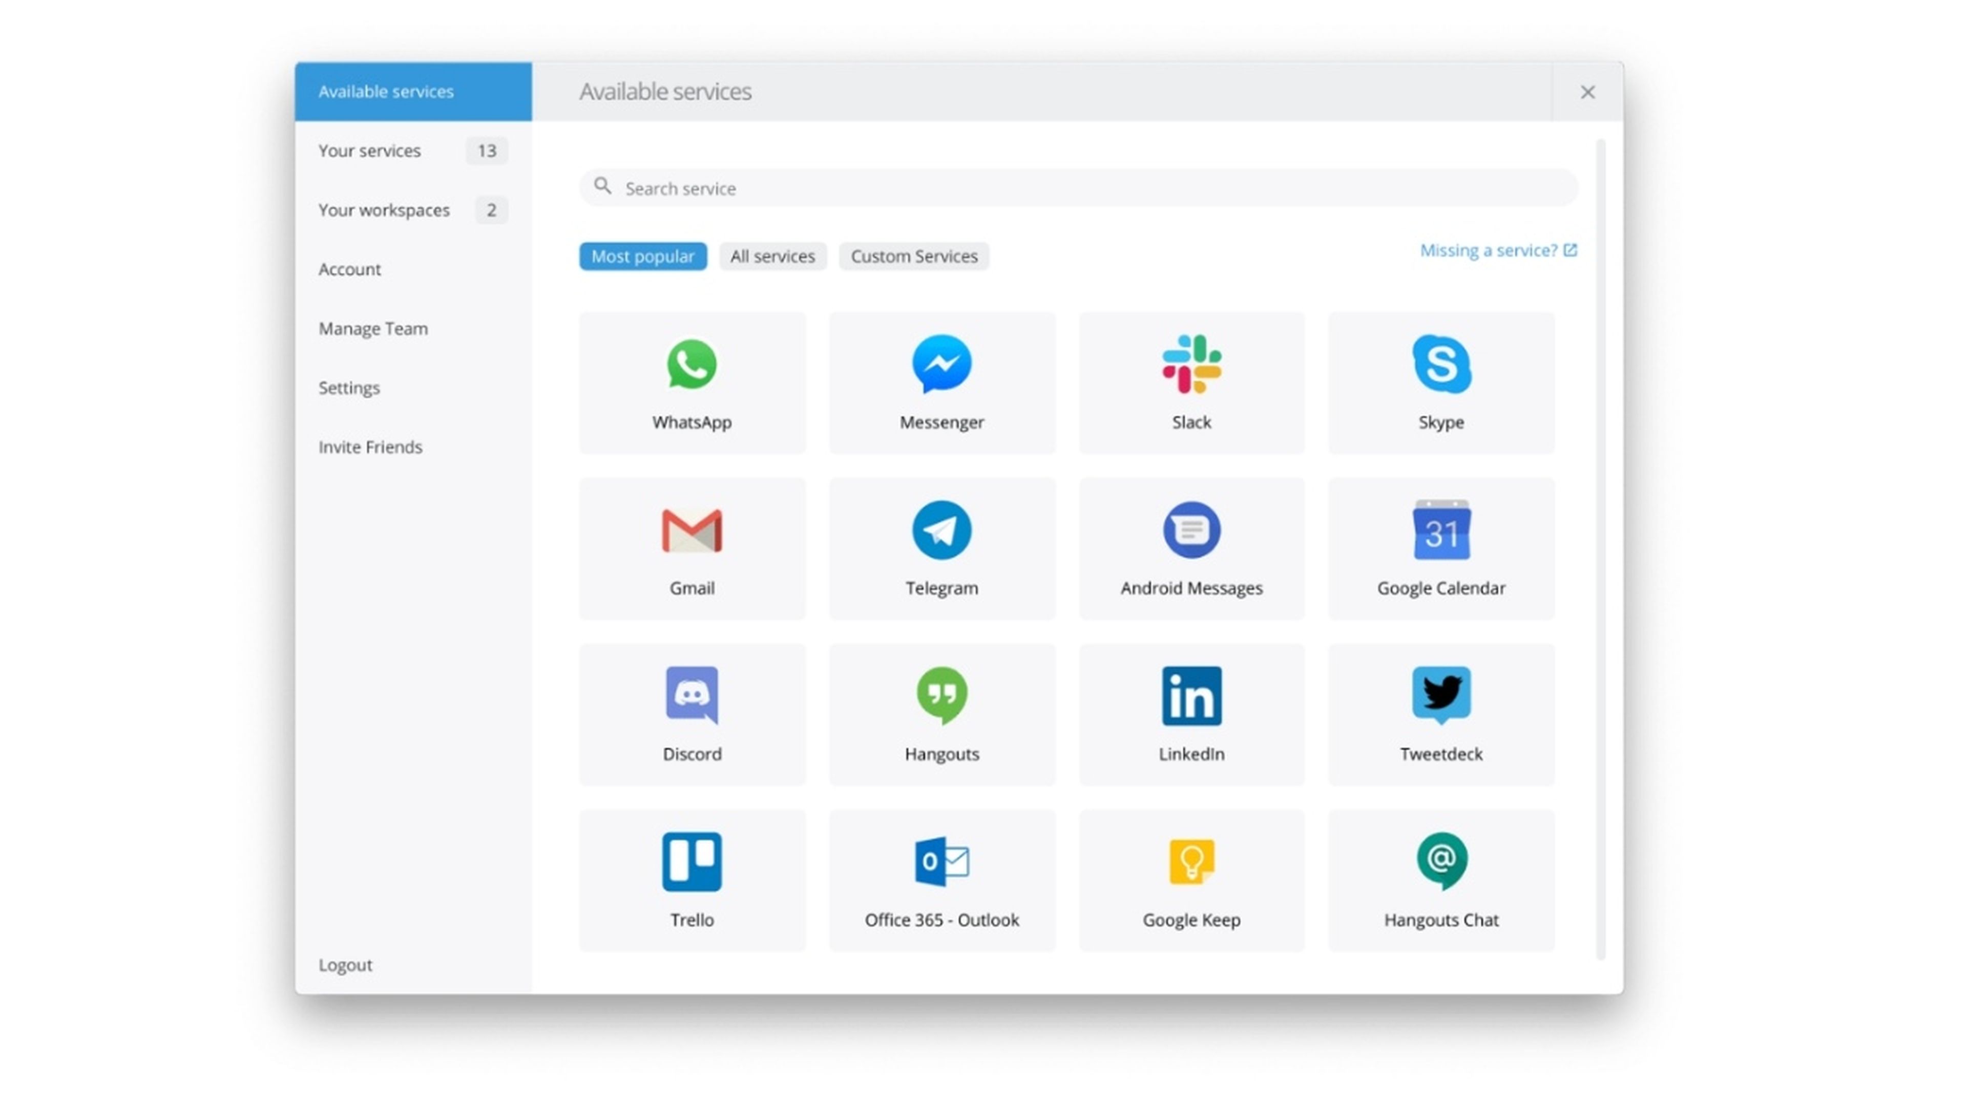Image resolution: width=1967 pixels, height=1106 pixels.
Task: Click the search magnifier icon
Action: click(602, 186)
